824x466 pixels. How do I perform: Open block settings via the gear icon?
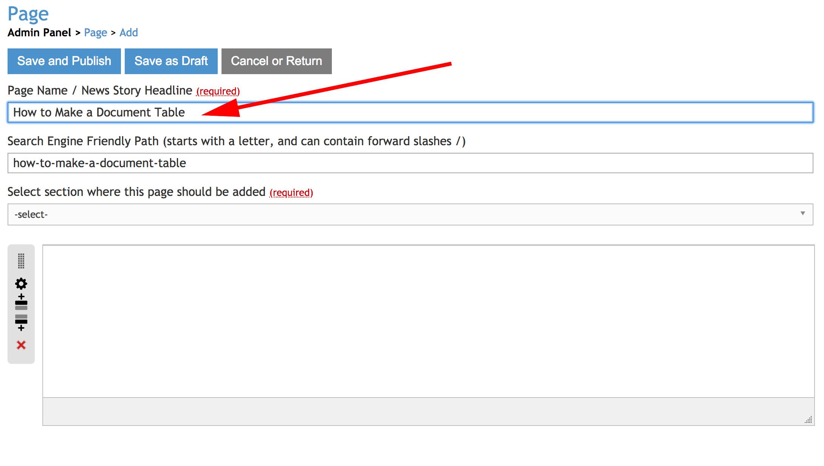[x=21, y=283]
